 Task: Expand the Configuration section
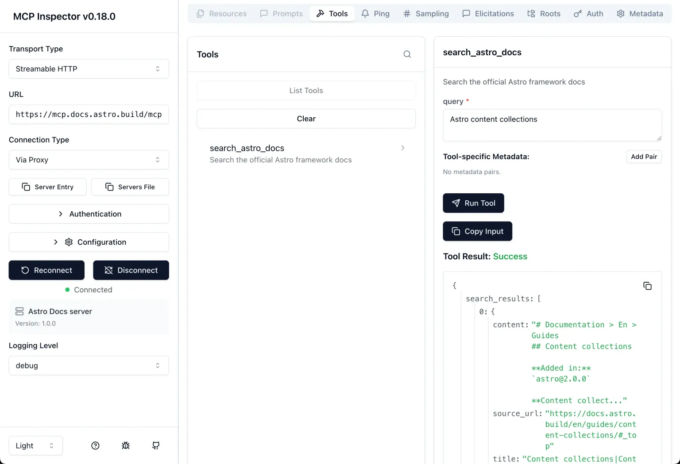(89, 242)
